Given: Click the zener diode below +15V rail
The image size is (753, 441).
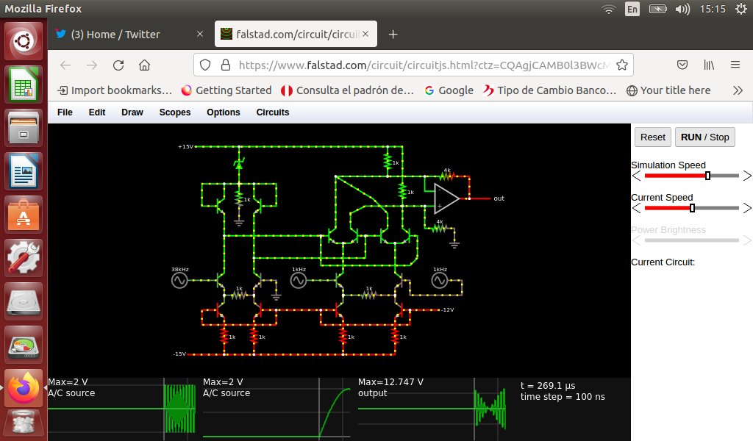Looking at the screenshot, I should coord(239,164).
